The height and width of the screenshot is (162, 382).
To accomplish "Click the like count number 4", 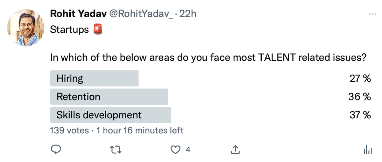I will 188,150.
